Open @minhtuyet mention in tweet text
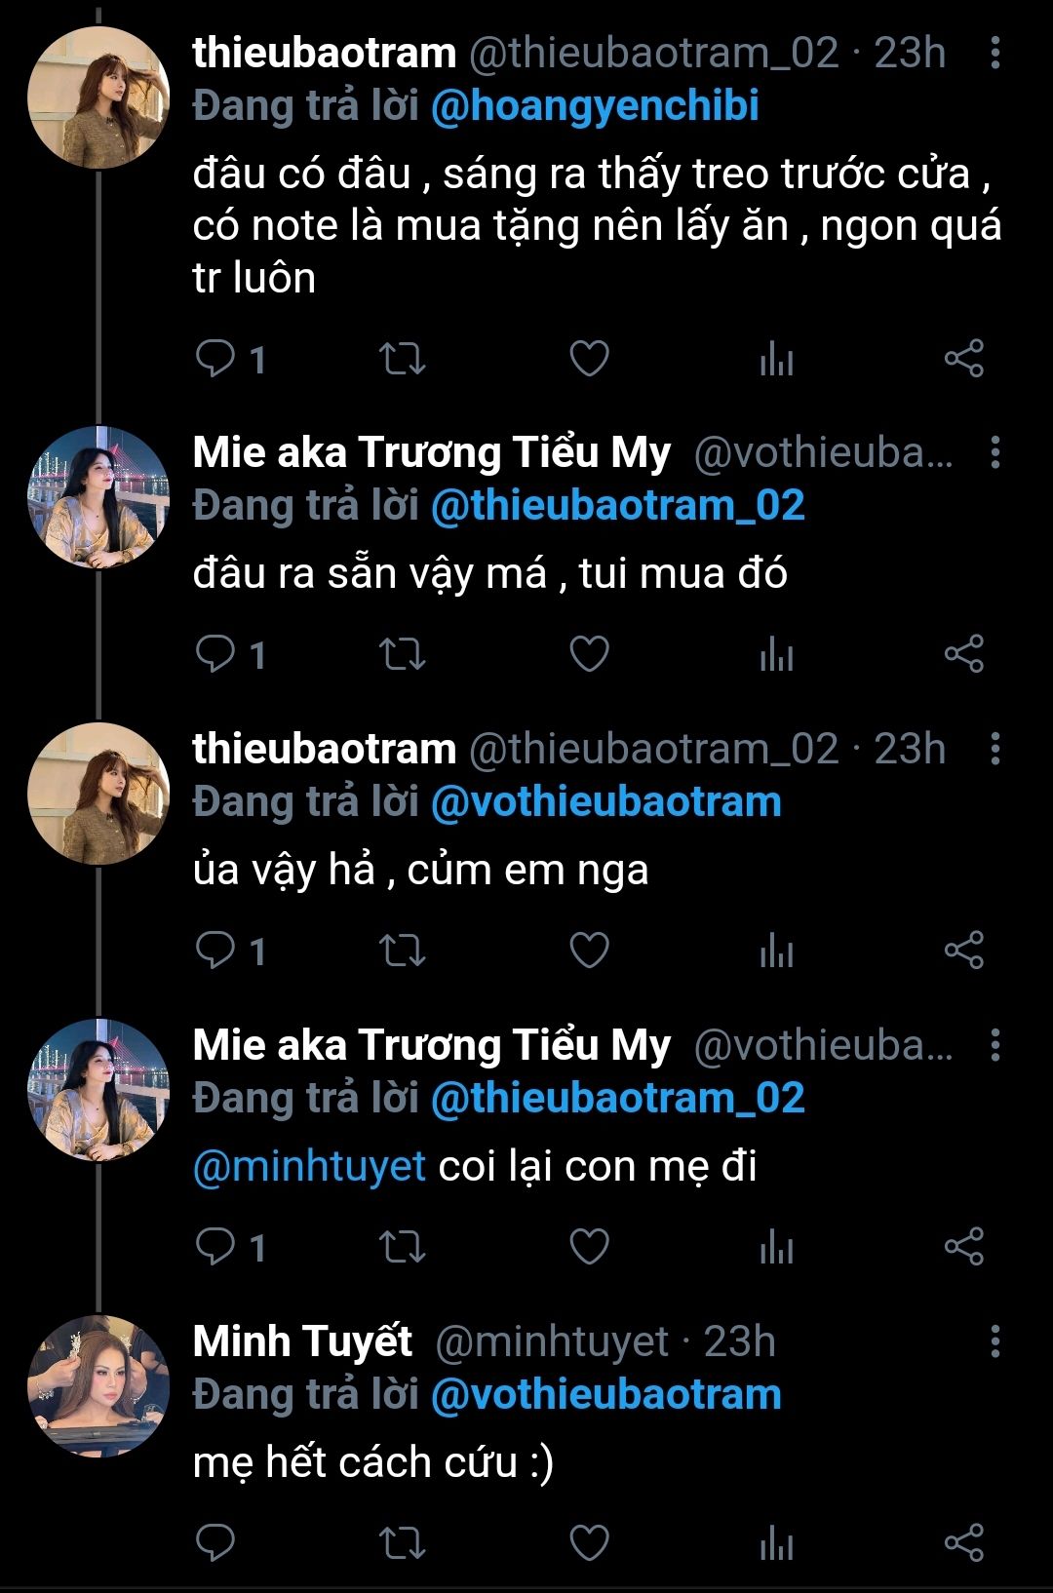 pos(309,1166)
